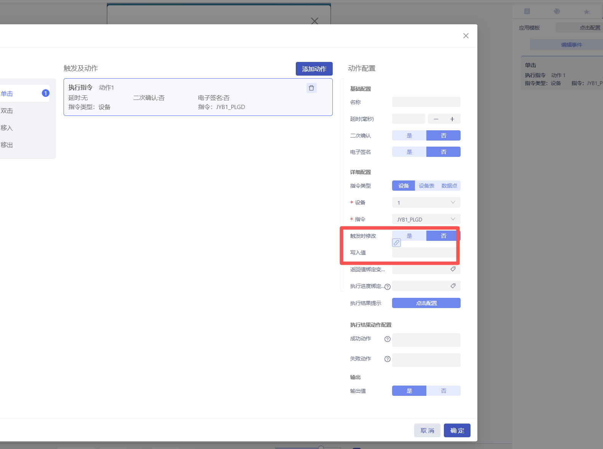Click the 添加动作 button

pyautogui.click(x=314, y=69)
